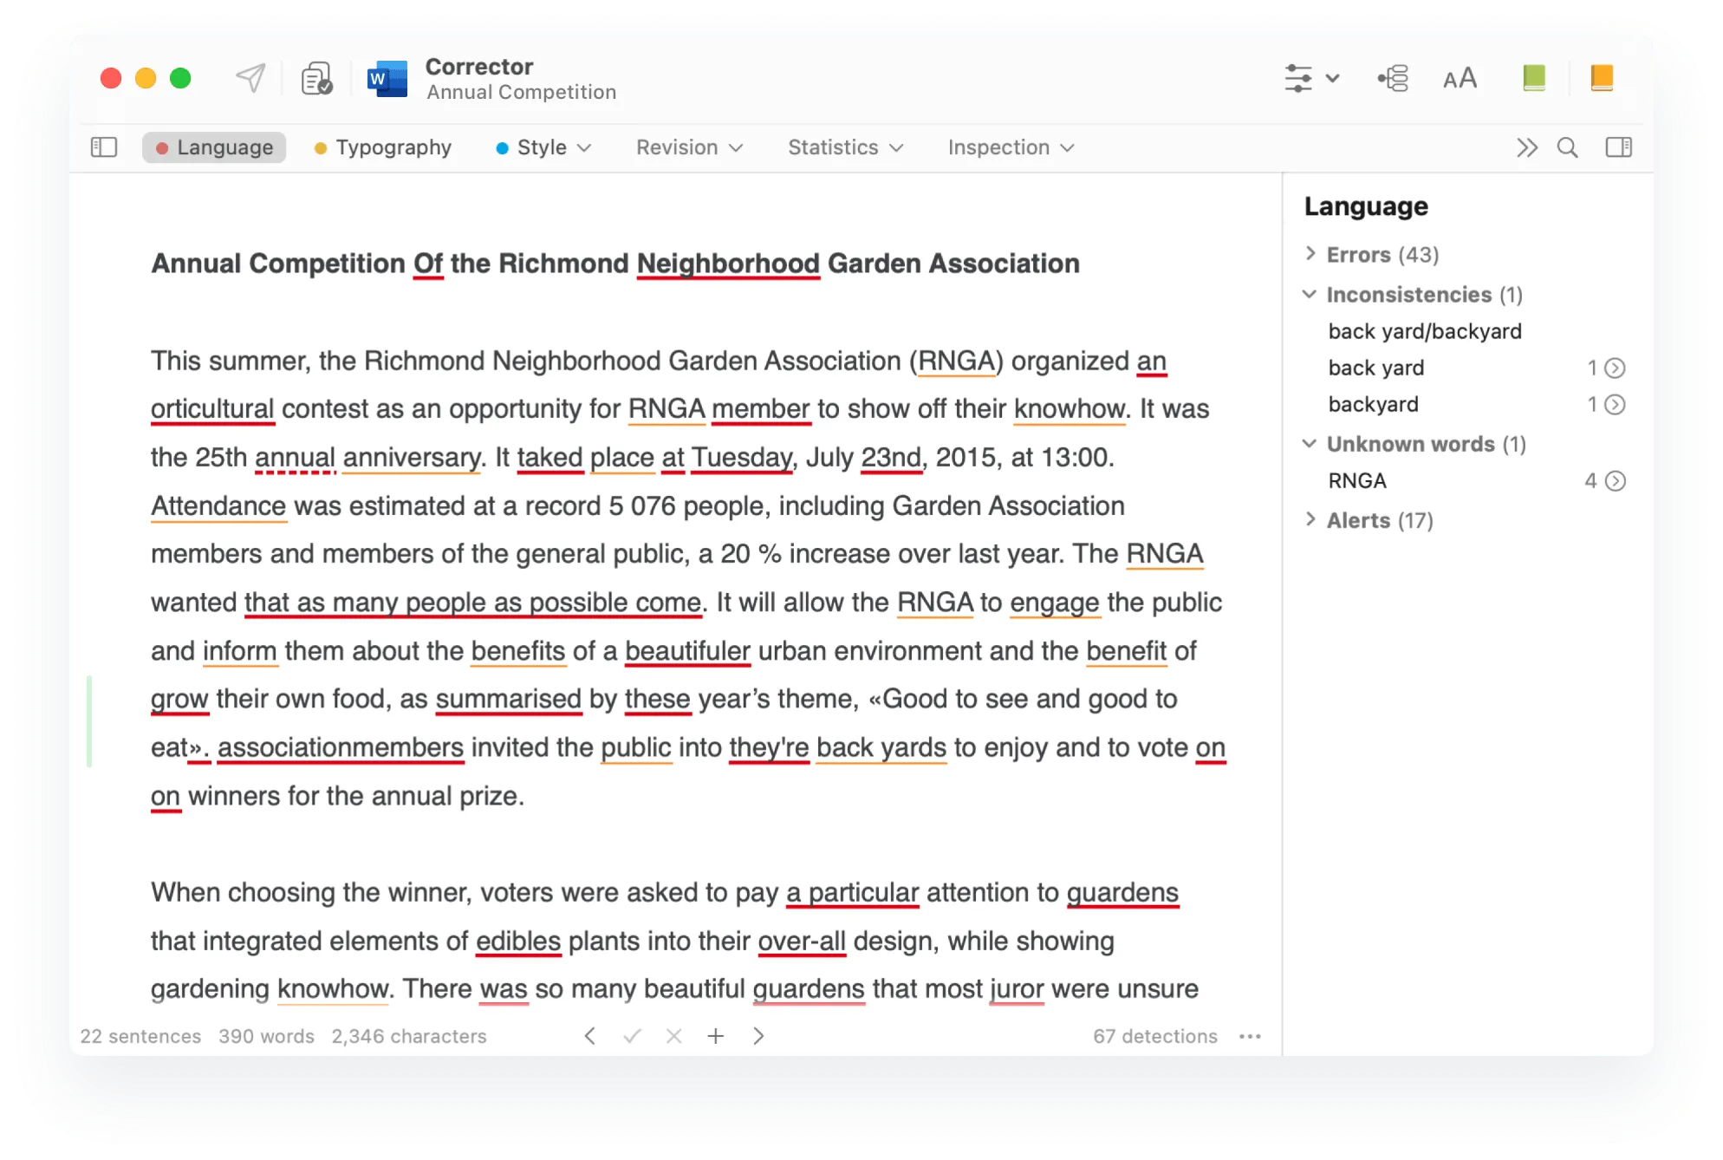This screenshot has width=1723, height=1160.
Task: Open the Statistics menu
Action: click(x=845, y=147)
